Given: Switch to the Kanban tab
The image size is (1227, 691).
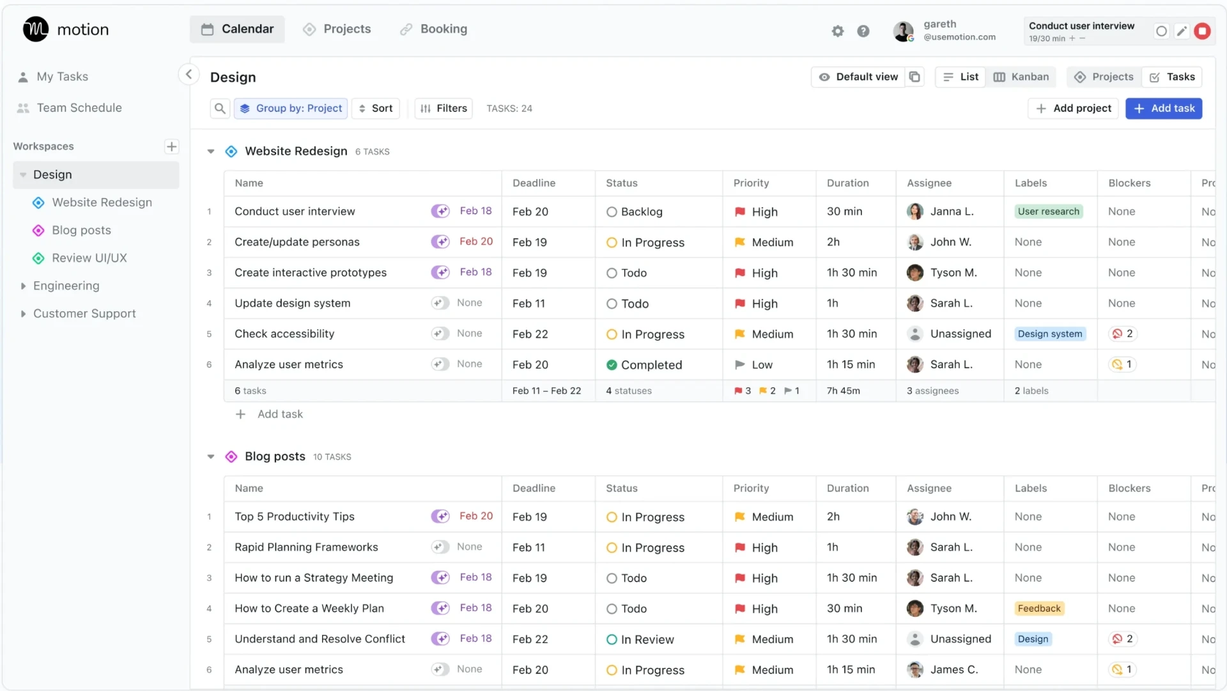Looking at the screenshot, I should (1021, 77).
